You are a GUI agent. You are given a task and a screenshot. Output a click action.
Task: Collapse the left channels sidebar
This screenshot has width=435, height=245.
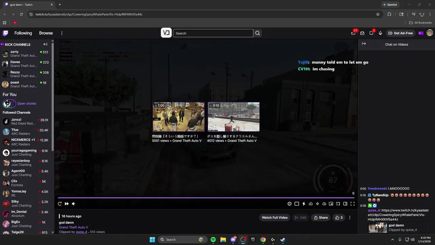pos(45,44)
